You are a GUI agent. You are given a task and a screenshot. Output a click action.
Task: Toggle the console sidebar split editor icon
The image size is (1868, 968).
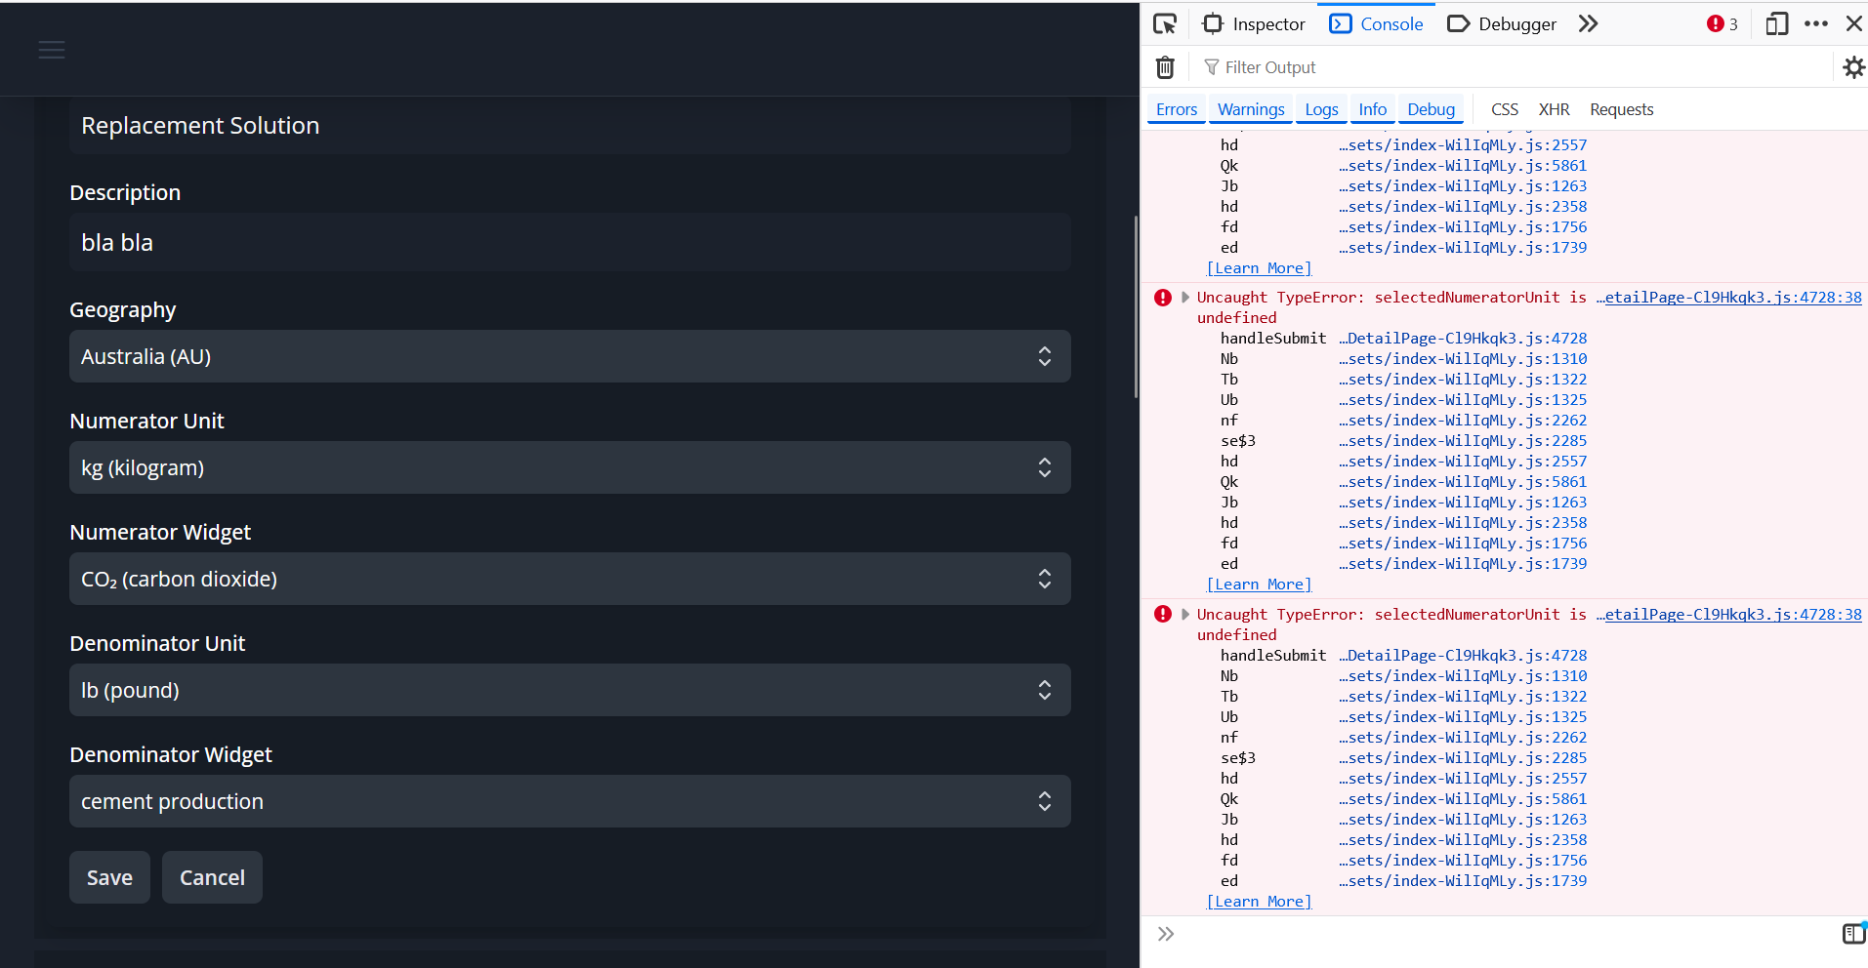click(1853, 934)
